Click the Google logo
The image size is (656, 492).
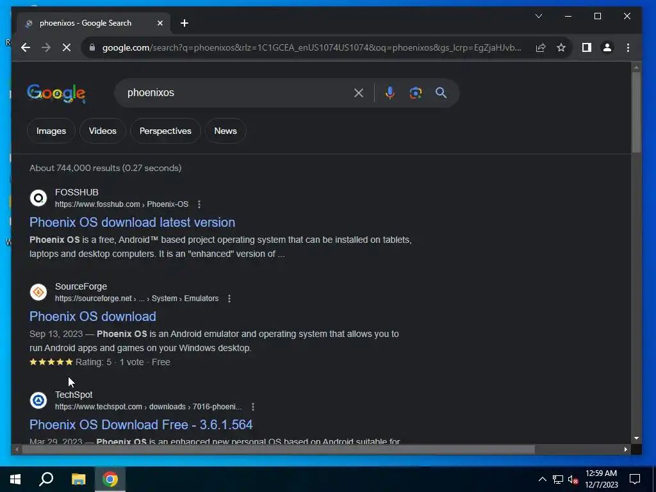tap(56, 94)
